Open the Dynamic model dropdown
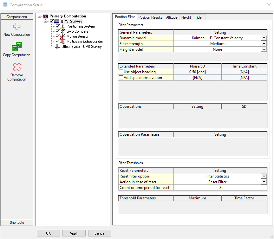The width and height of the screenshot is (274, 239). (x=264, y=38)
